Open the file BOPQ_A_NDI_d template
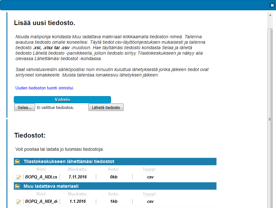Screen dimensions: 276x208 click(x=41, y=202)
